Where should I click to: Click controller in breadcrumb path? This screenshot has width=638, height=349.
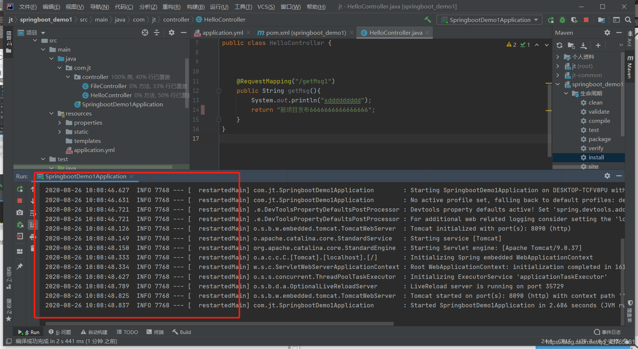click(176, 20)
